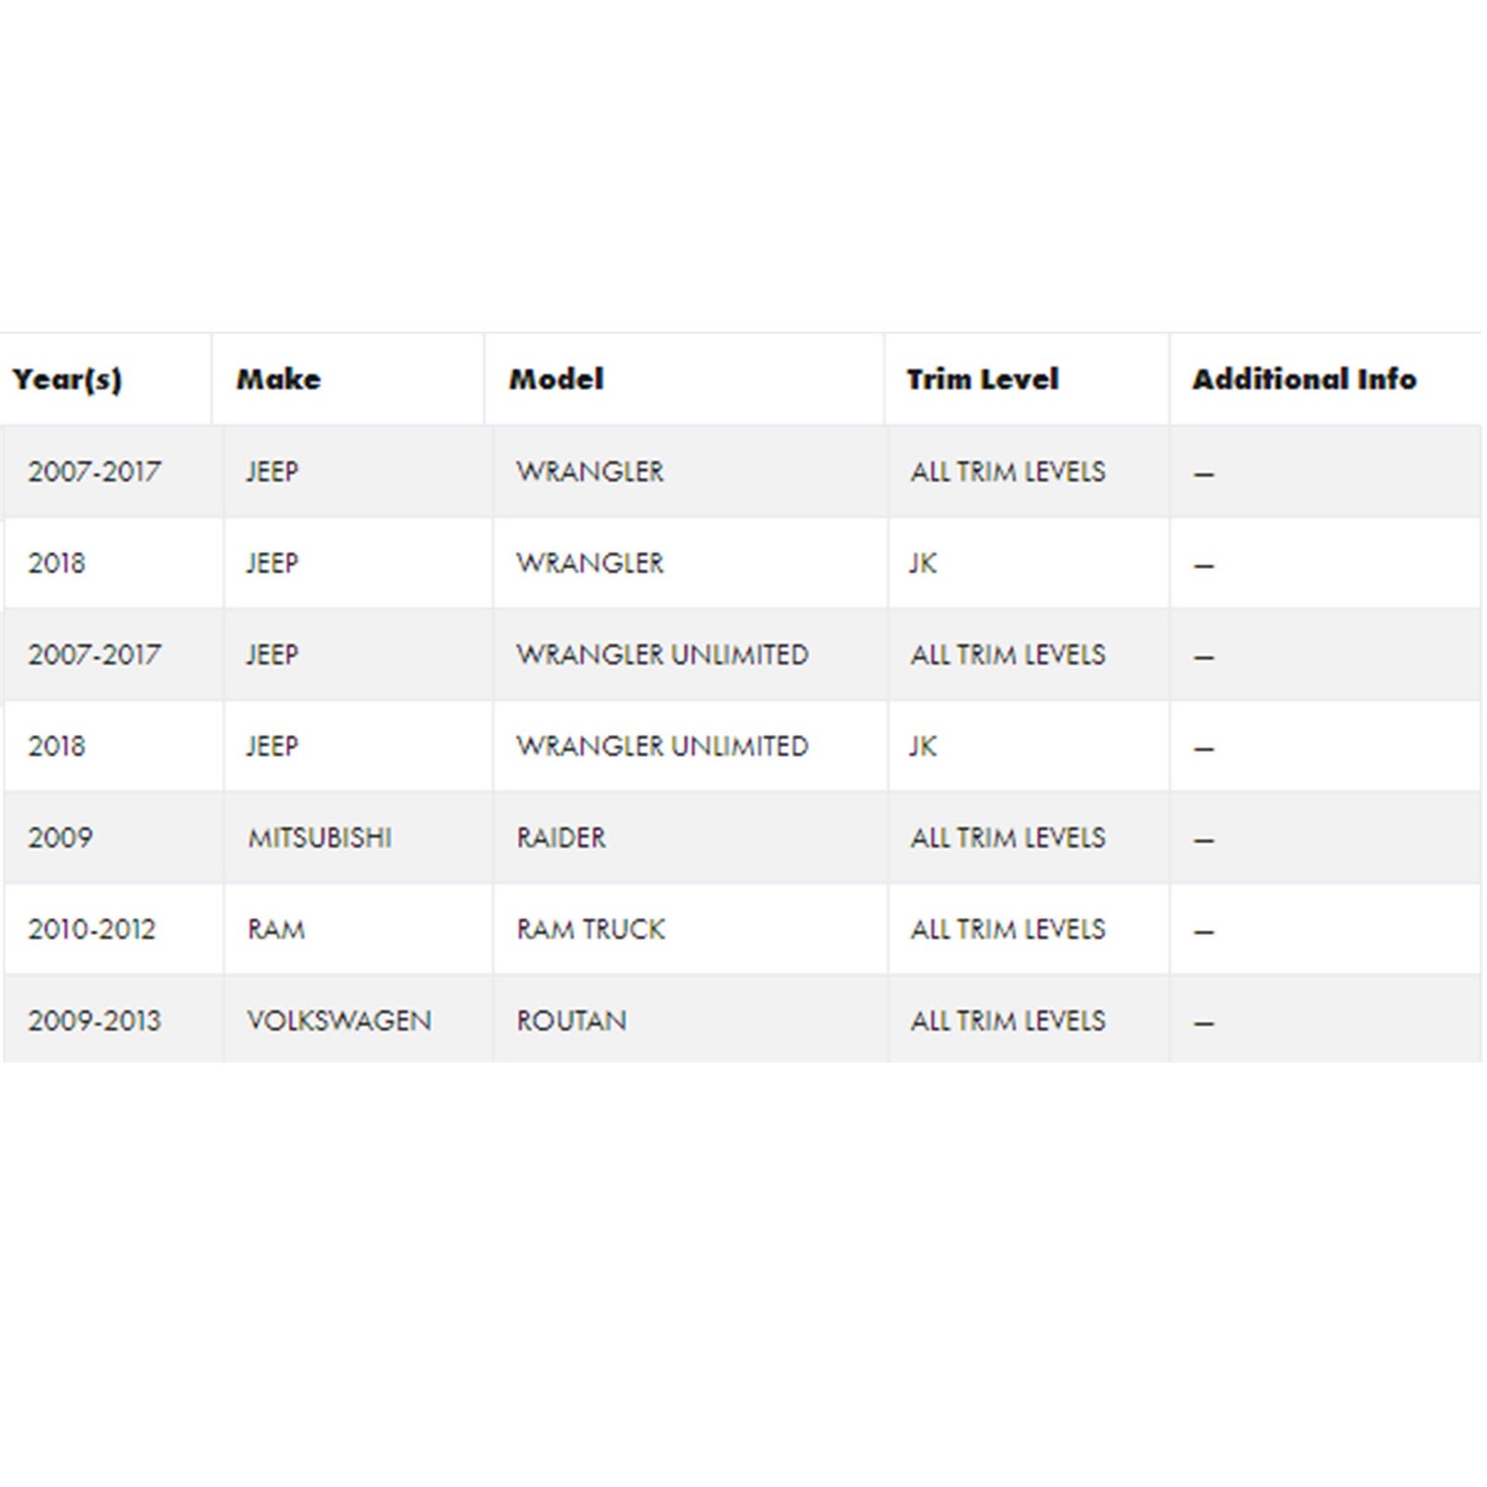Click ALL TRIM LEVELS in Routan row
The width and height of the screenshot is (1487, 1487).
click(x=1008, y=1020)
